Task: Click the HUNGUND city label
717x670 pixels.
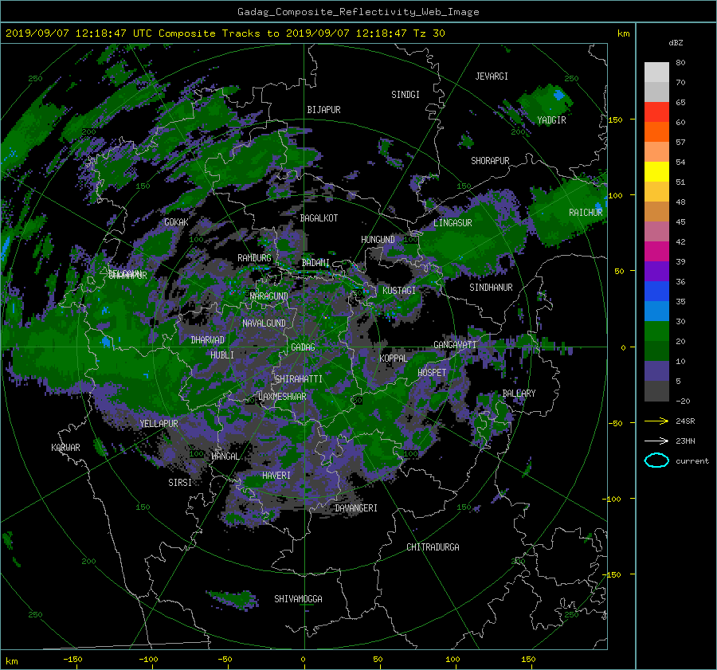Action: pos(378,240)
